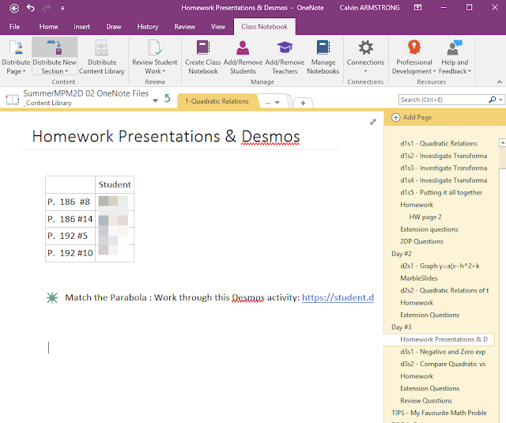Click the P. 192 #10 table cell
The height and width of the screenshot is (423, 506).
point(70,253)
